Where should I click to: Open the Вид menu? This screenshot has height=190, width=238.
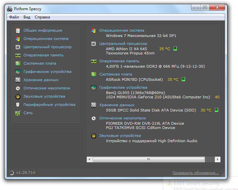click(x=27, y=17)
